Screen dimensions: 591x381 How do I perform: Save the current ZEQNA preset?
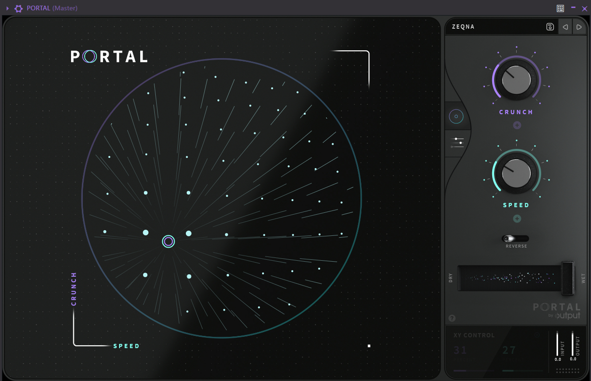pyautogui.click(x=550, y=27)
